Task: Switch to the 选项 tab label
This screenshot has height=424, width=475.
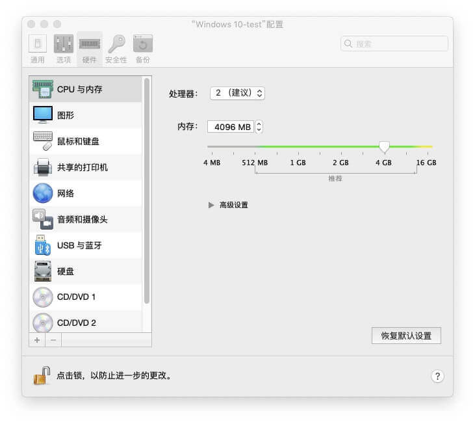Action: pyautogui.click(x=64, y=60)
